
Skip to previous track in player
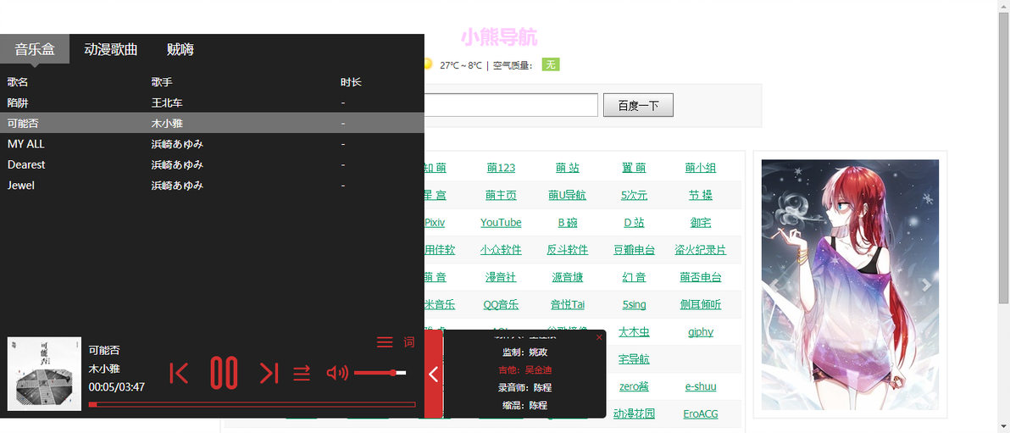click(x=179, y=373)
